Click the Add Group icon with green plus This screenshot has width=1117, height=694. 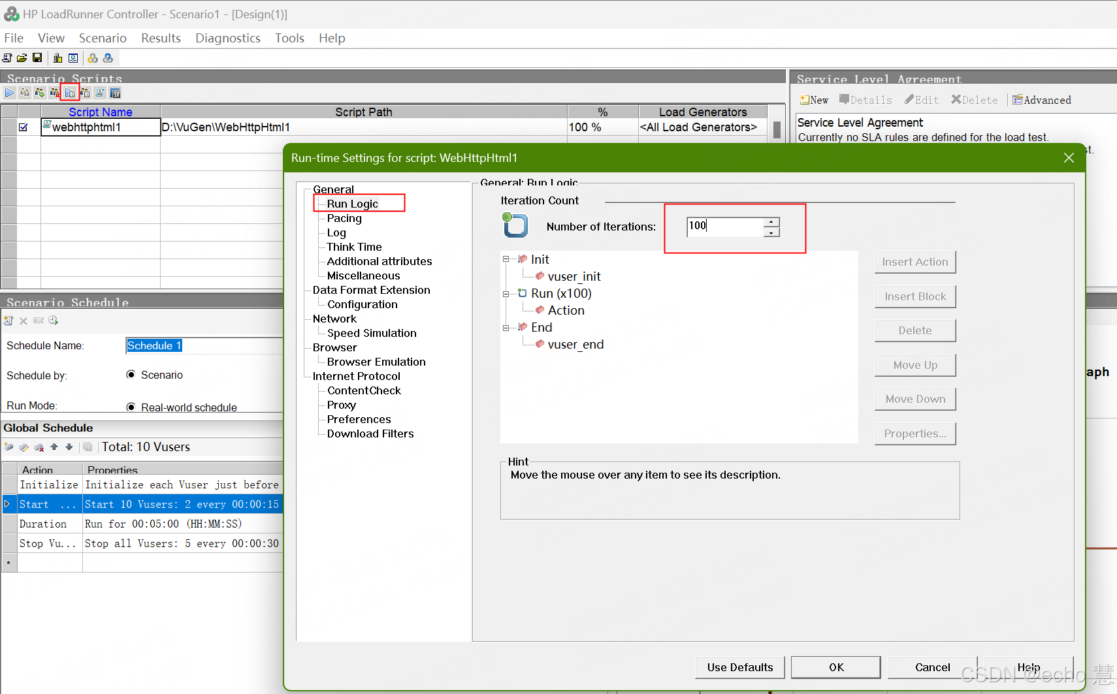coord(40,93)
